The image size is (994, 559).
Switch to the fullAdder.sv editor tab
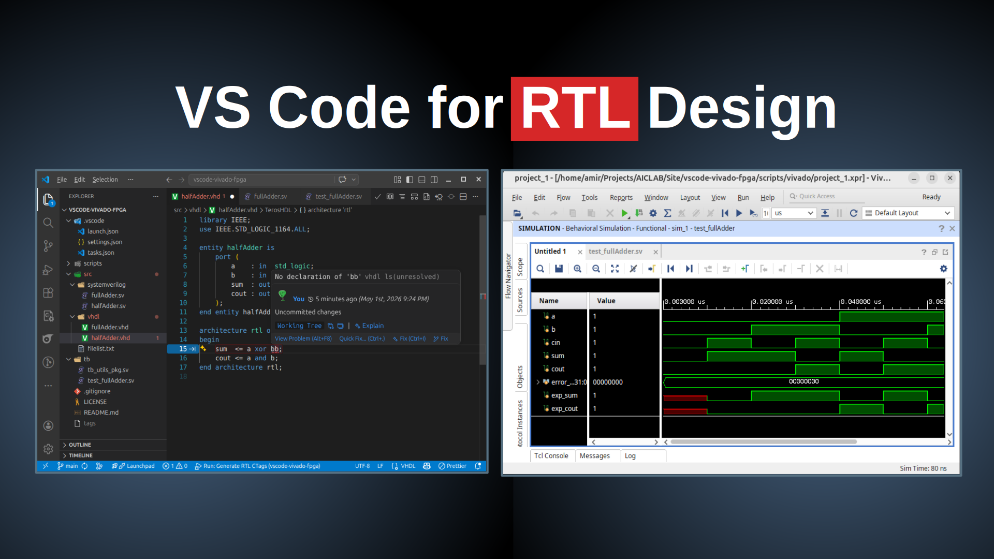coord(270,197)
